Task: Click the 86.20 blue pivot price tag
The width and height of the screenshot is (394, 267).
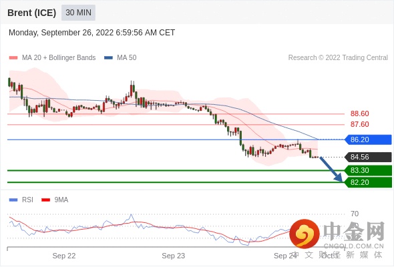Action: [369, 140]
